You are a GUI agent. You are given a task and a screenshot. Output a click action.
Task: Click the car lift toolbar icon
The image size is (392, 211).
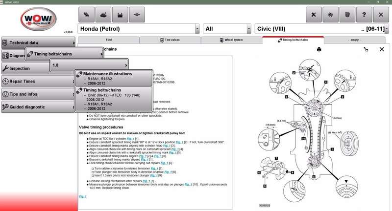pyautogui.click(x=103, y=15)
